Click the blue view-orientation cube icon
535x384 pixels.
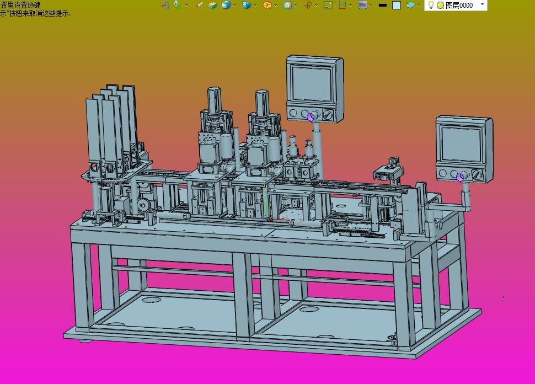tap(246, 5)
